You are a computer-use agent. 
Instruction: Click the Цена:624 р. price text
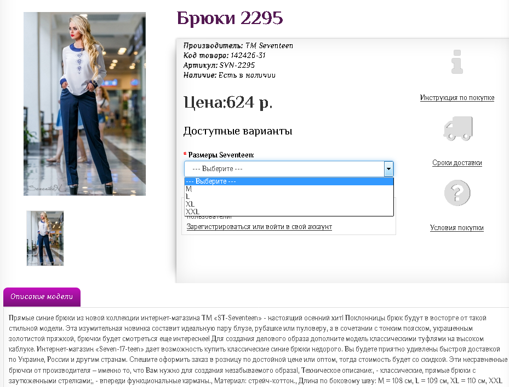coord(228,102)
